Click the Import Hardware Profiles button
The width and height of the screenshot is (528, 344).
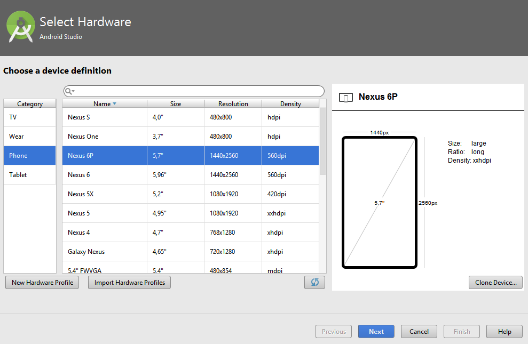pos(129,283)
